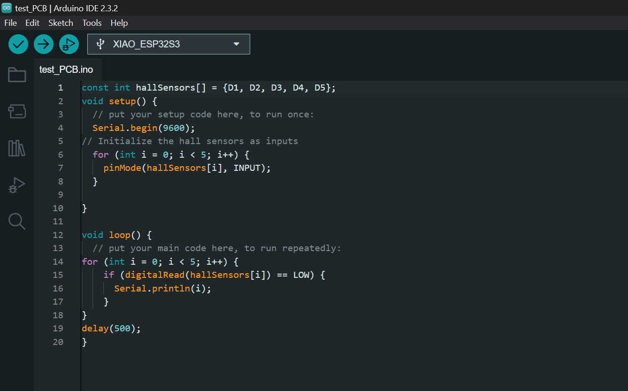The height and width of the screenshot is (391, 628).
Task: Click the Upload arrow button
Action: point(44,44)
